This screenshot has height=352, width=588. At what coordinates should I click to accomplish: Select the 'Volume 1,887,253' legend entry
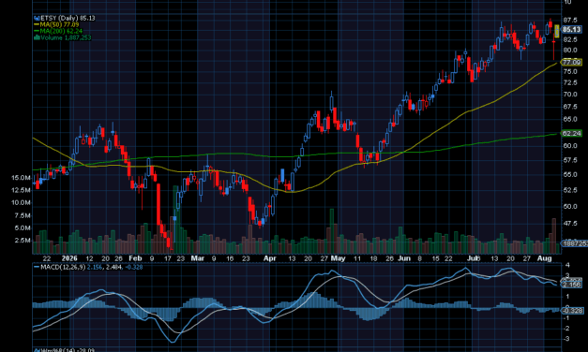point(66,37)
